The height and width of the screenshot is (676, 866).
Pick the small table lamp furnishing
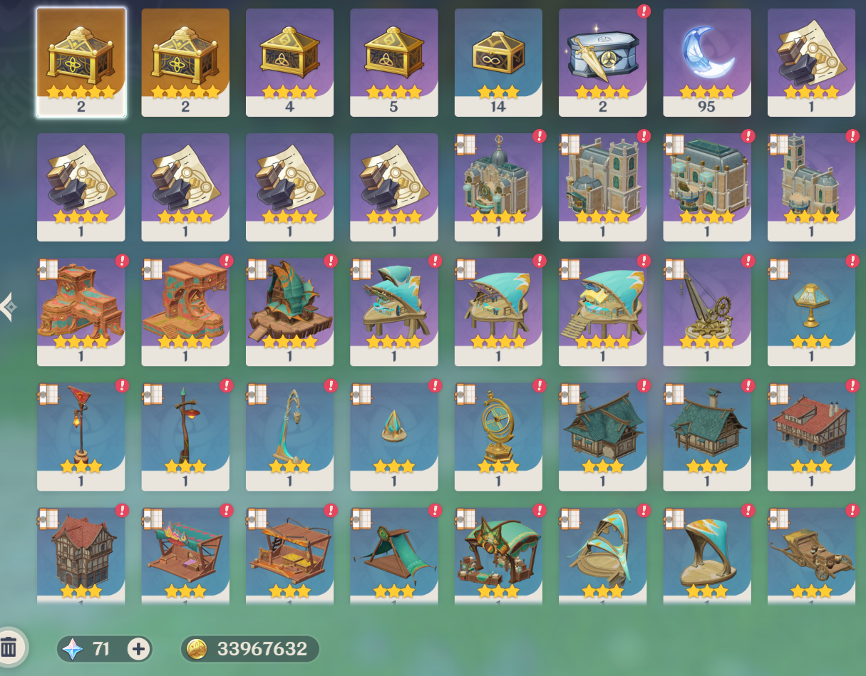click(x=811, y=312)
